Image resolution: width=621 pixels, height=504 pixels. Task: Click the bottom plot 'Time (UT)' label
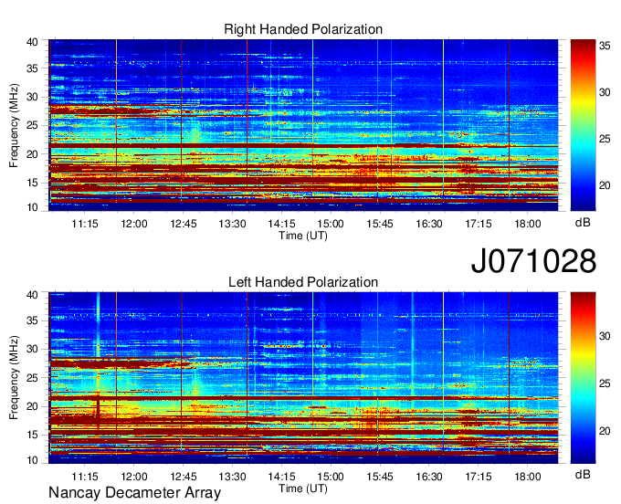[303, 488]
